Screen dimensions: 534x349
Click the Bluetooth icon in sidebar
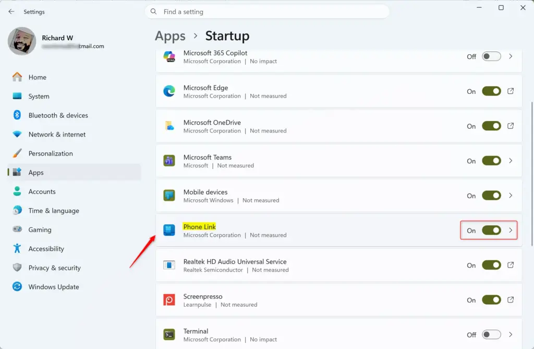coord(17,115)
